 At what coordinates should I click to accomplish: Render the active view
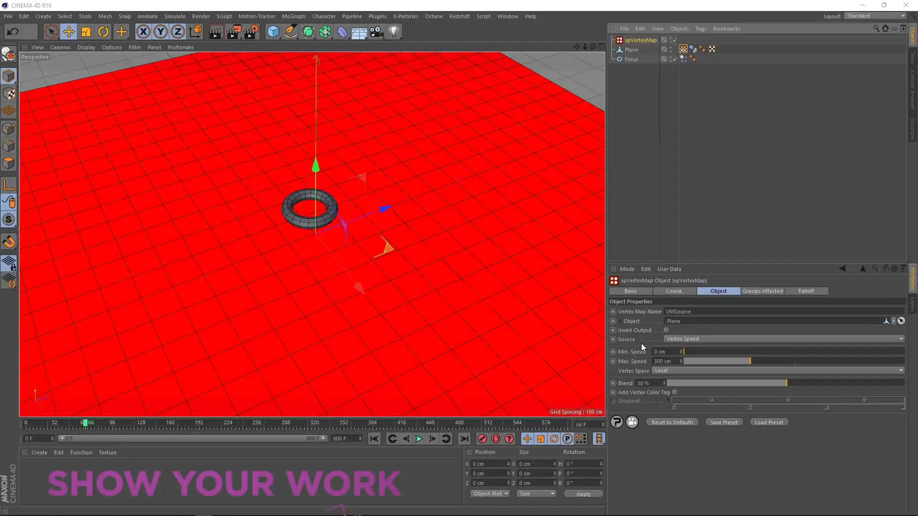tap(216, 32)
